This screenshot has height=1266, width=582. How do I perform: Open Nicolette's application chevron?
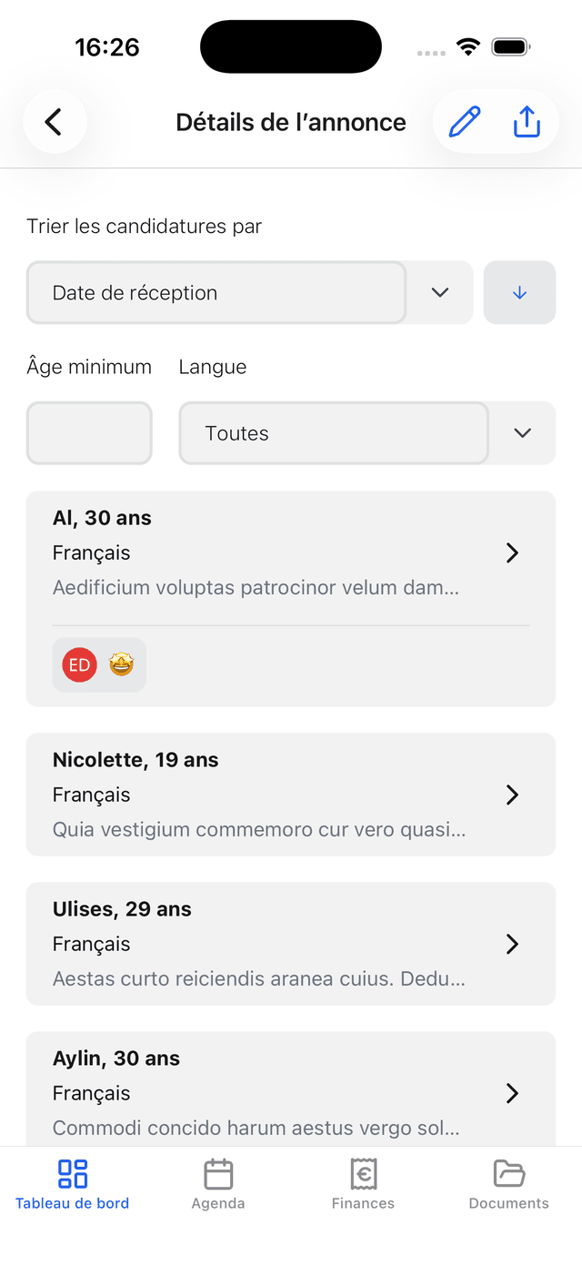click(x=512, y=795)
